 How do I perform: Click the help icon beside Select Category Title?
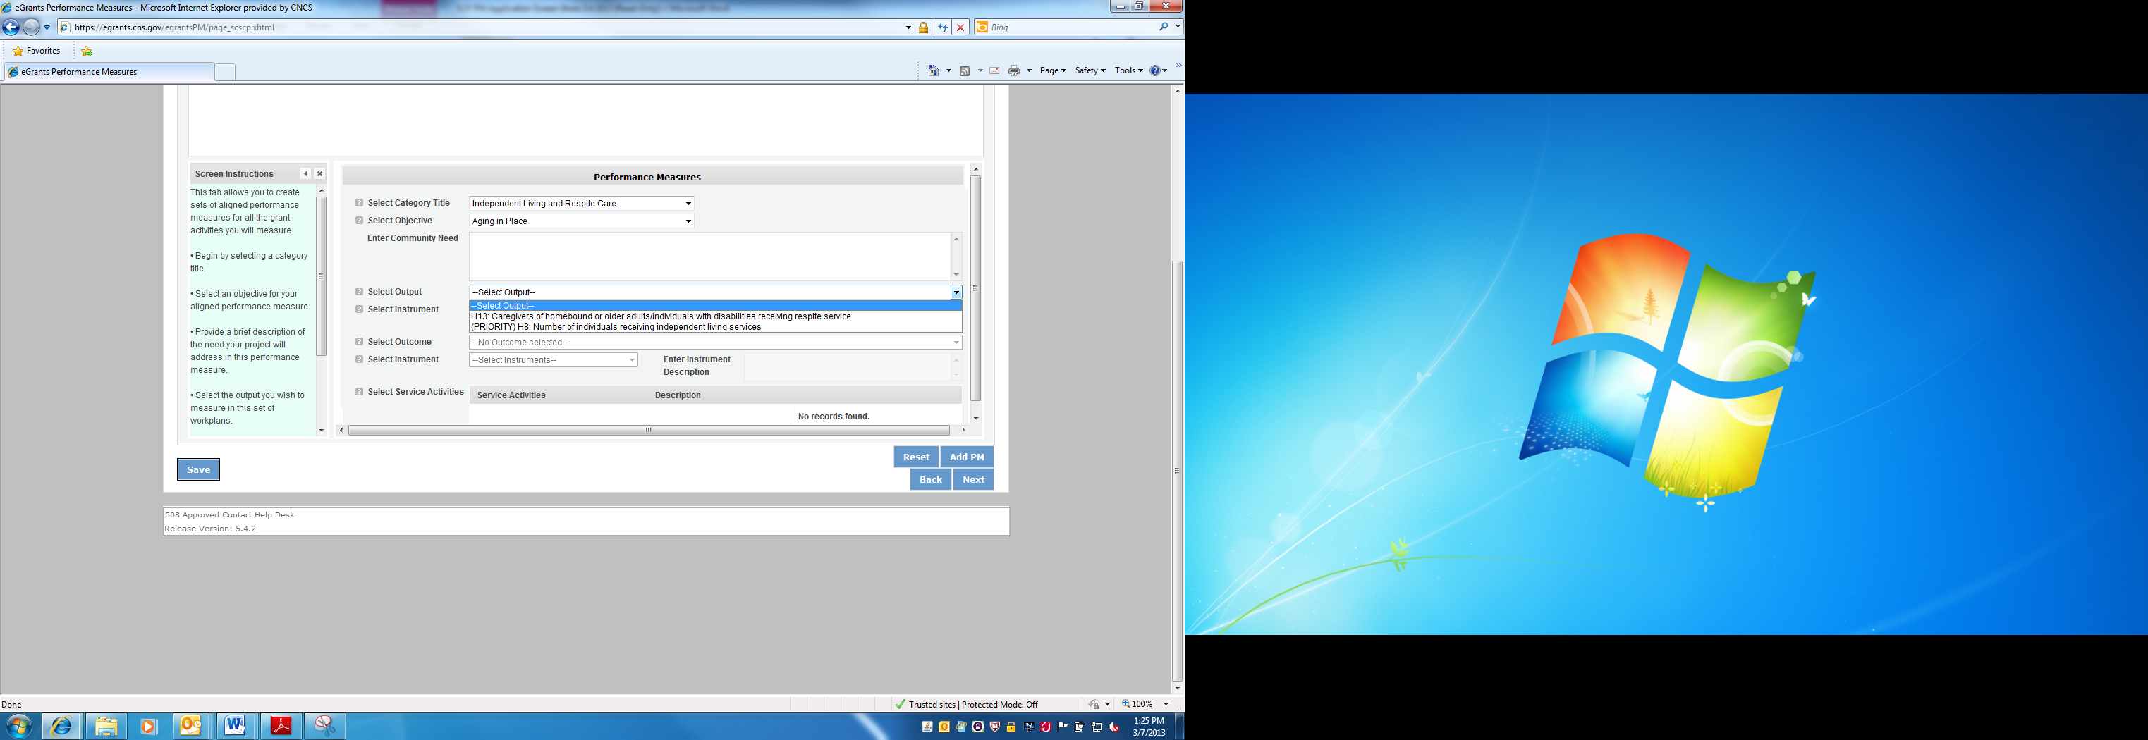click(360, 204)
